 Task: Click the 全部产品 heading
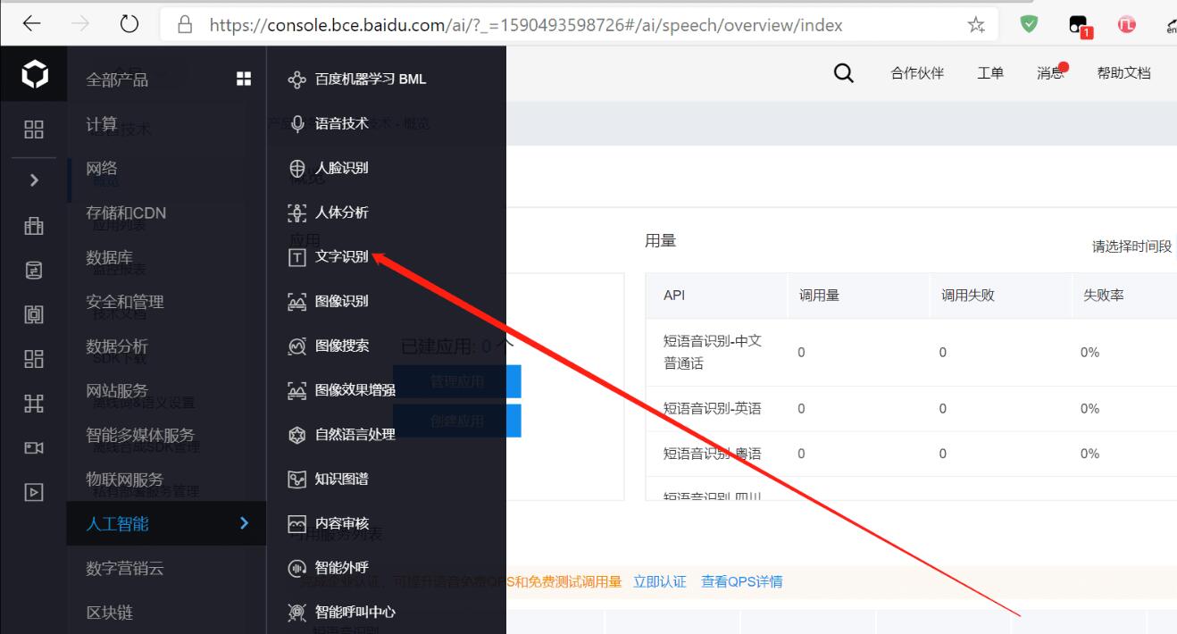[117, 79]
